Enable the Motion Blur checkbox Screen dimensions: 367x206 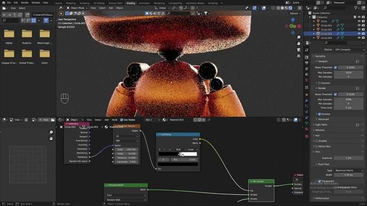pyautogui.click(x=317, y=146)
